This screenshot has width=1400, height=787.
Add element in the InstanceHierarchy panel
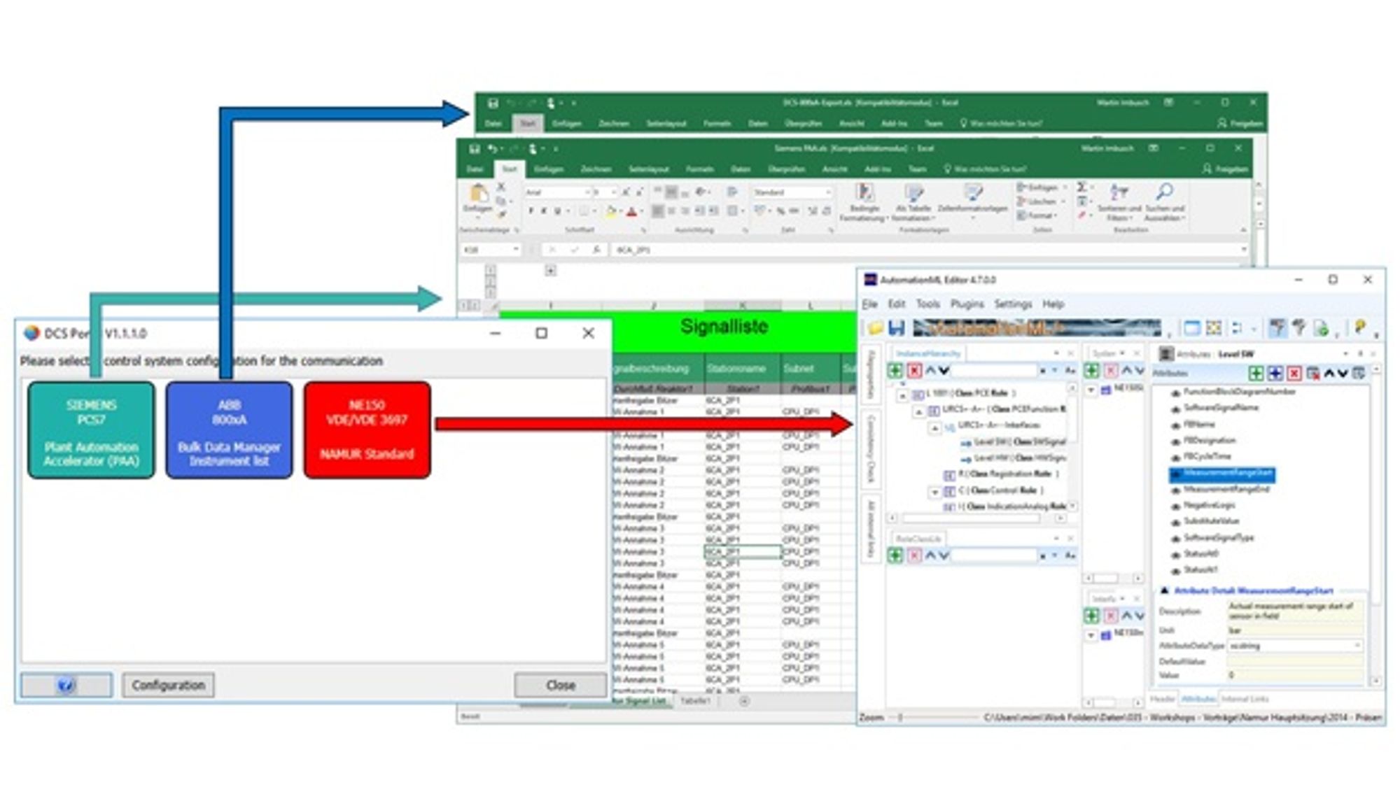(x=895, y=371)
